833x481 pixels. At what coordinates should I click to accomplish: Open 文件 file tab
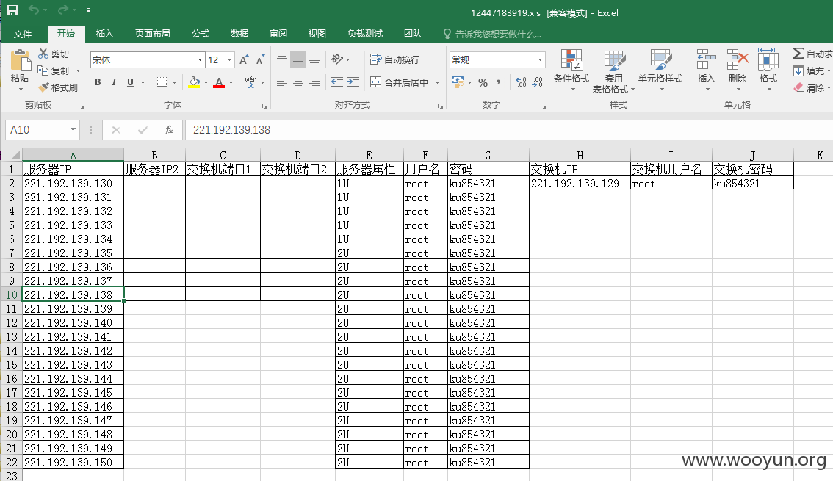tap(23, 34)
